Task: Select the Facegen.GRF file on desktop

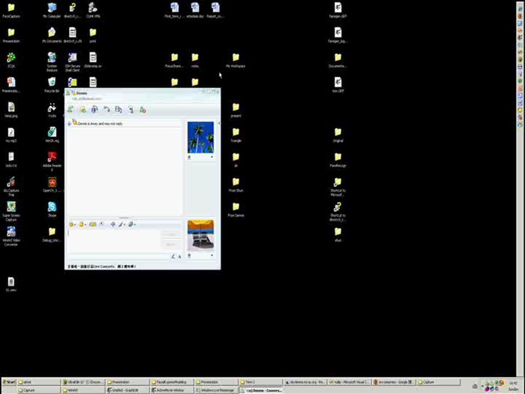Action: pos(338,10)
